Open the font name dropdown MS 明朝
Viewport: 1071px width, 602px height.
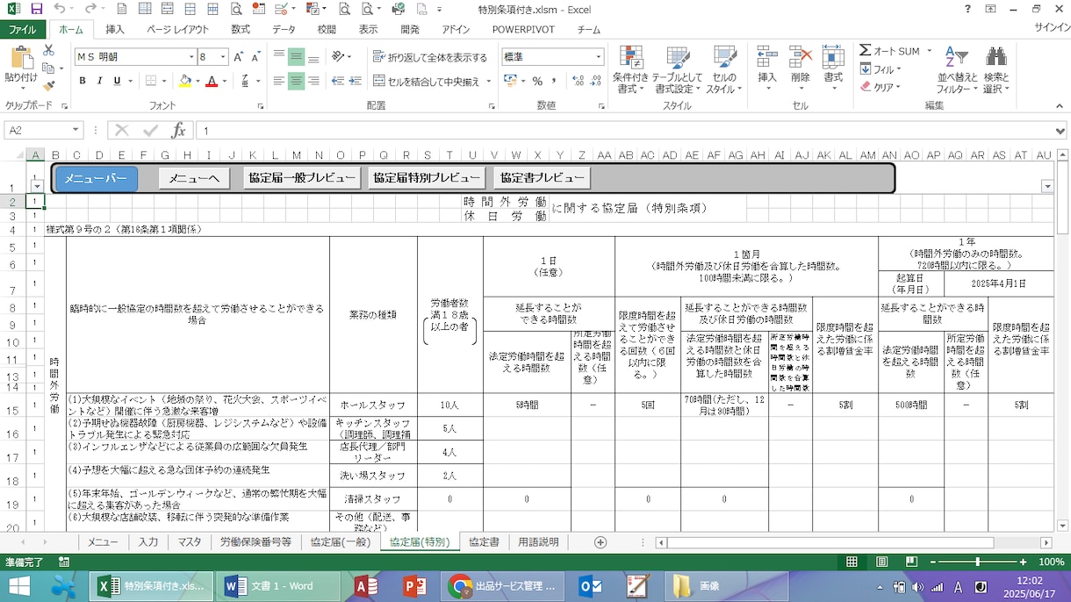[x=191, y=57]
